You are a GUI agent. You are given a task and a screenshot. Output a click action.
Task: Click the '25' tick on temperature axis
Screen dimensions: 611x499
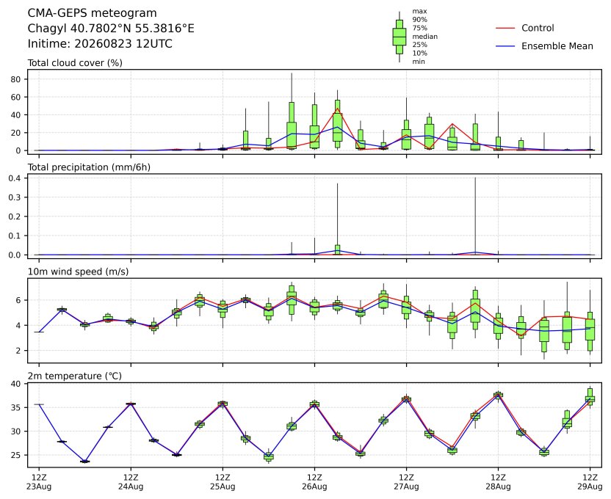15,456
